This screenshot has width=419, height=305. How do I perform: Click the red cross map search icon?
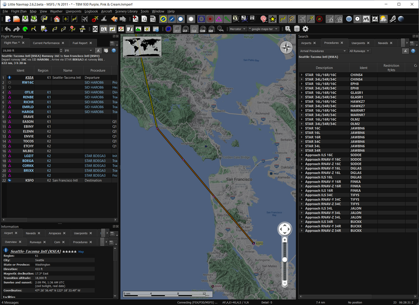click(x=135, y=19)
